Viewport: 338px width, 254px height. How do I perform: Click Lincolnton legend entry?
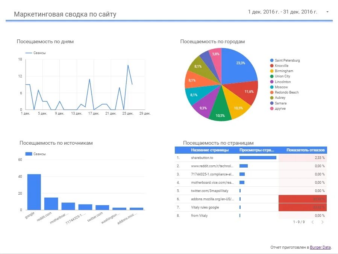280,82
